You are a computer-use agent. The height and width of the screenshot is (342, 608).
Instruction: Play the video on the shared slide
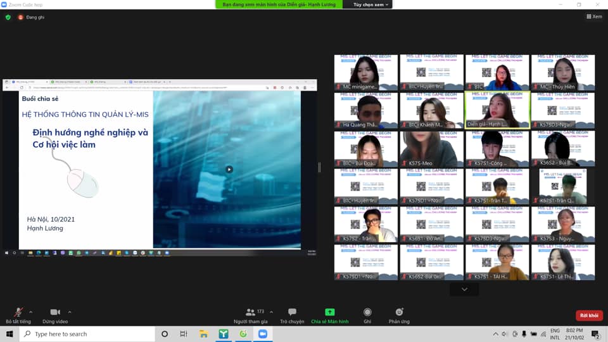tap(229, 169)
